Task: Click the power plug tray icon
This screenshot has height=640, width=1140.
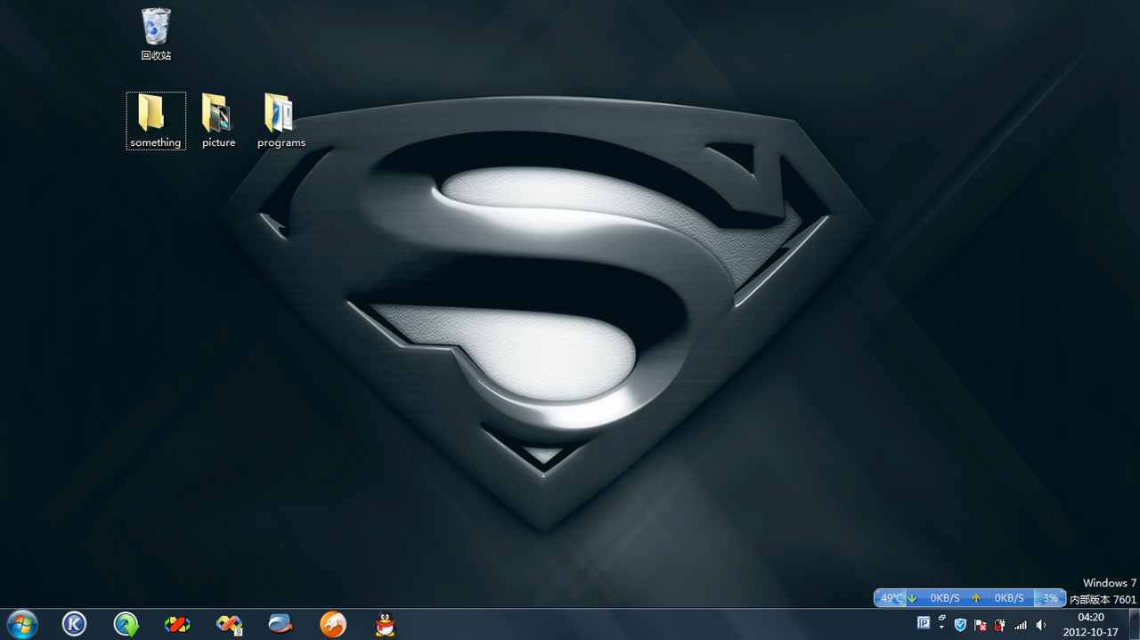Action: point(1000,625)
